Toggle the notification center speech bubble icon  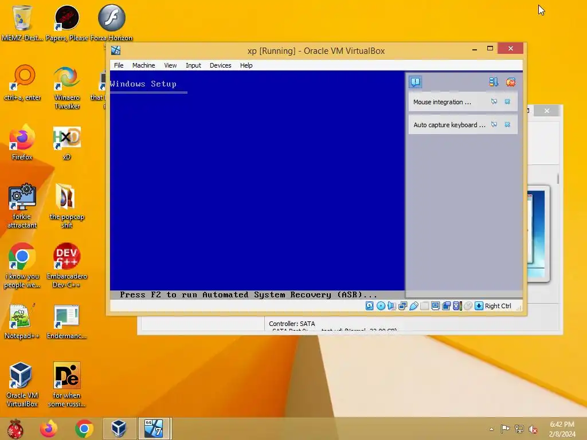click(x=415, y=82)
